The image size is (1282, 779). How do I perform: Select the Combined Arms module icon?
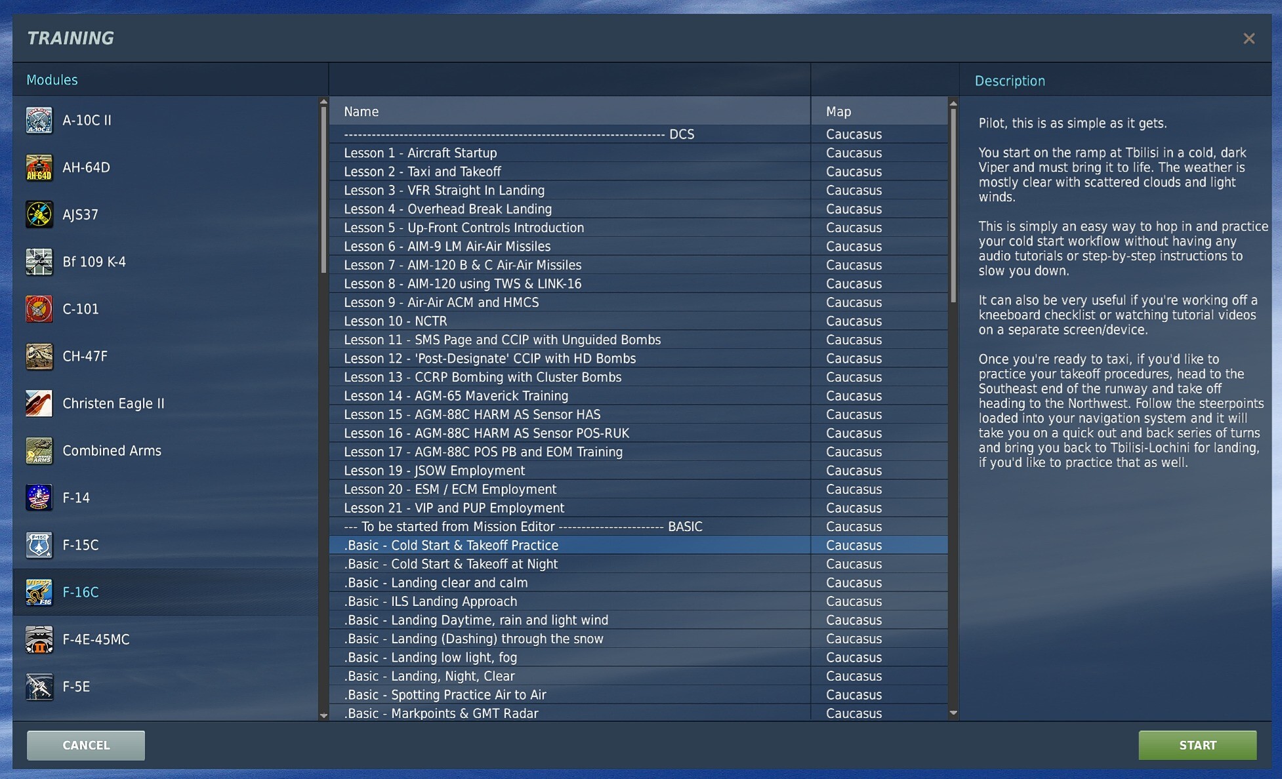39,450
